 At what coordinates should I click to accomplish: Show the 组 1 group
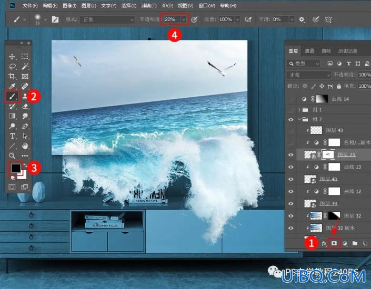pyautogui.click(x=291, y=110)
